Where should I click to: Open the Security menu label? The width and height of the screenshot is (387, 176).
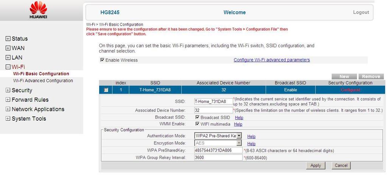[x=22, y=90]
